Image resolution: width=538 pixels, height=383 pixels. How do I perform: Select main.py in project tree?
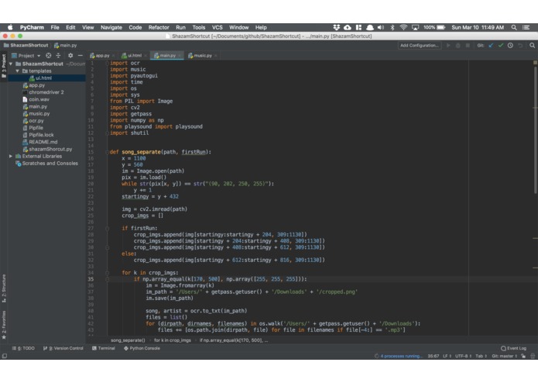[38, 106]
